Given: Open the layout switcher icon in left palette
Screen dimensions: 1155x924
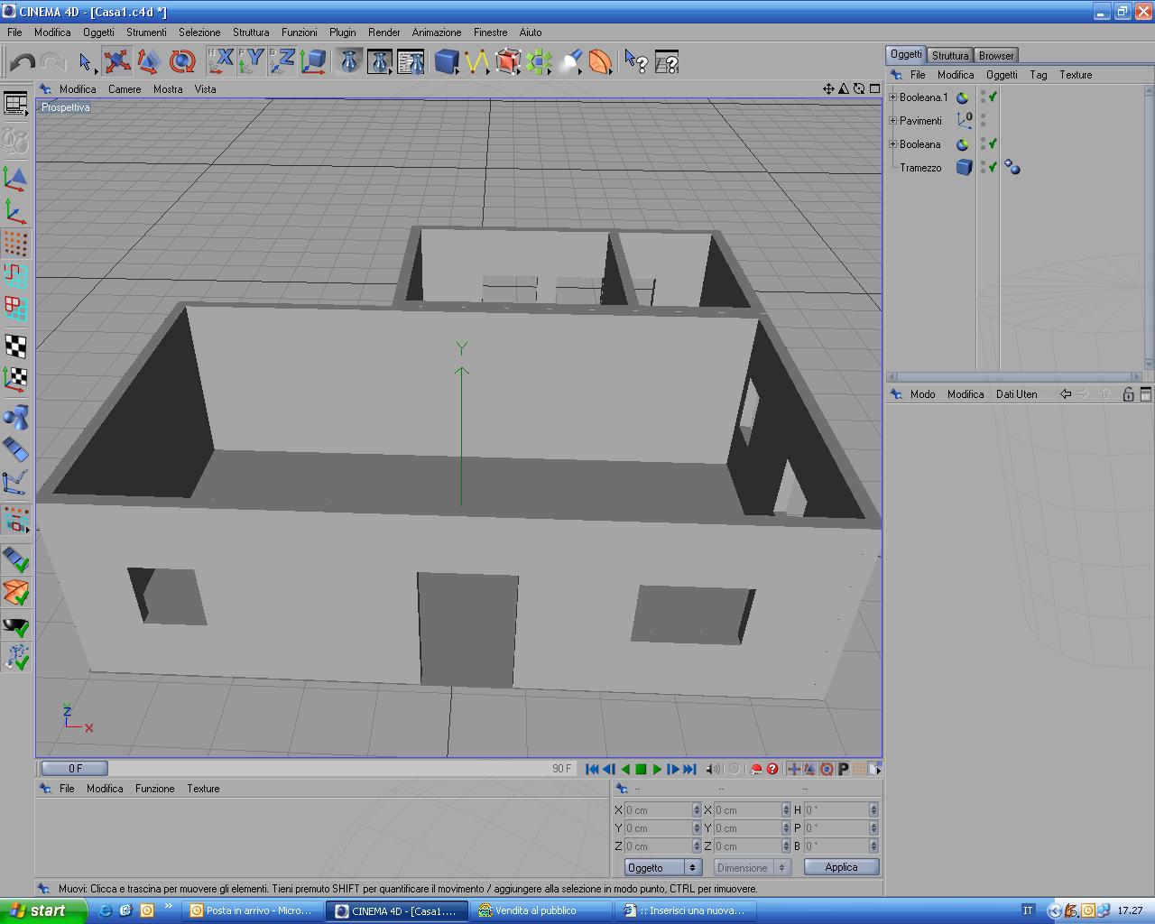Looking at the screenshot, I should click(x=16, y=104).
